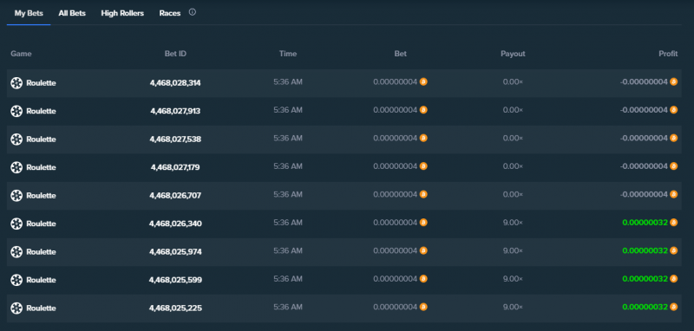The height and width of the screenshot is (331, 694).
Task: Click the roulette icon for bet 4,468,027,538
Action: [16, 140]
